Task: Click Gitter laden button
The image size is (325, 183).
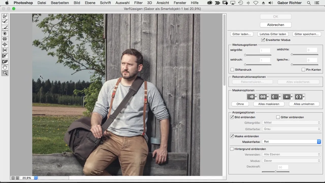Action: point(241,34)
